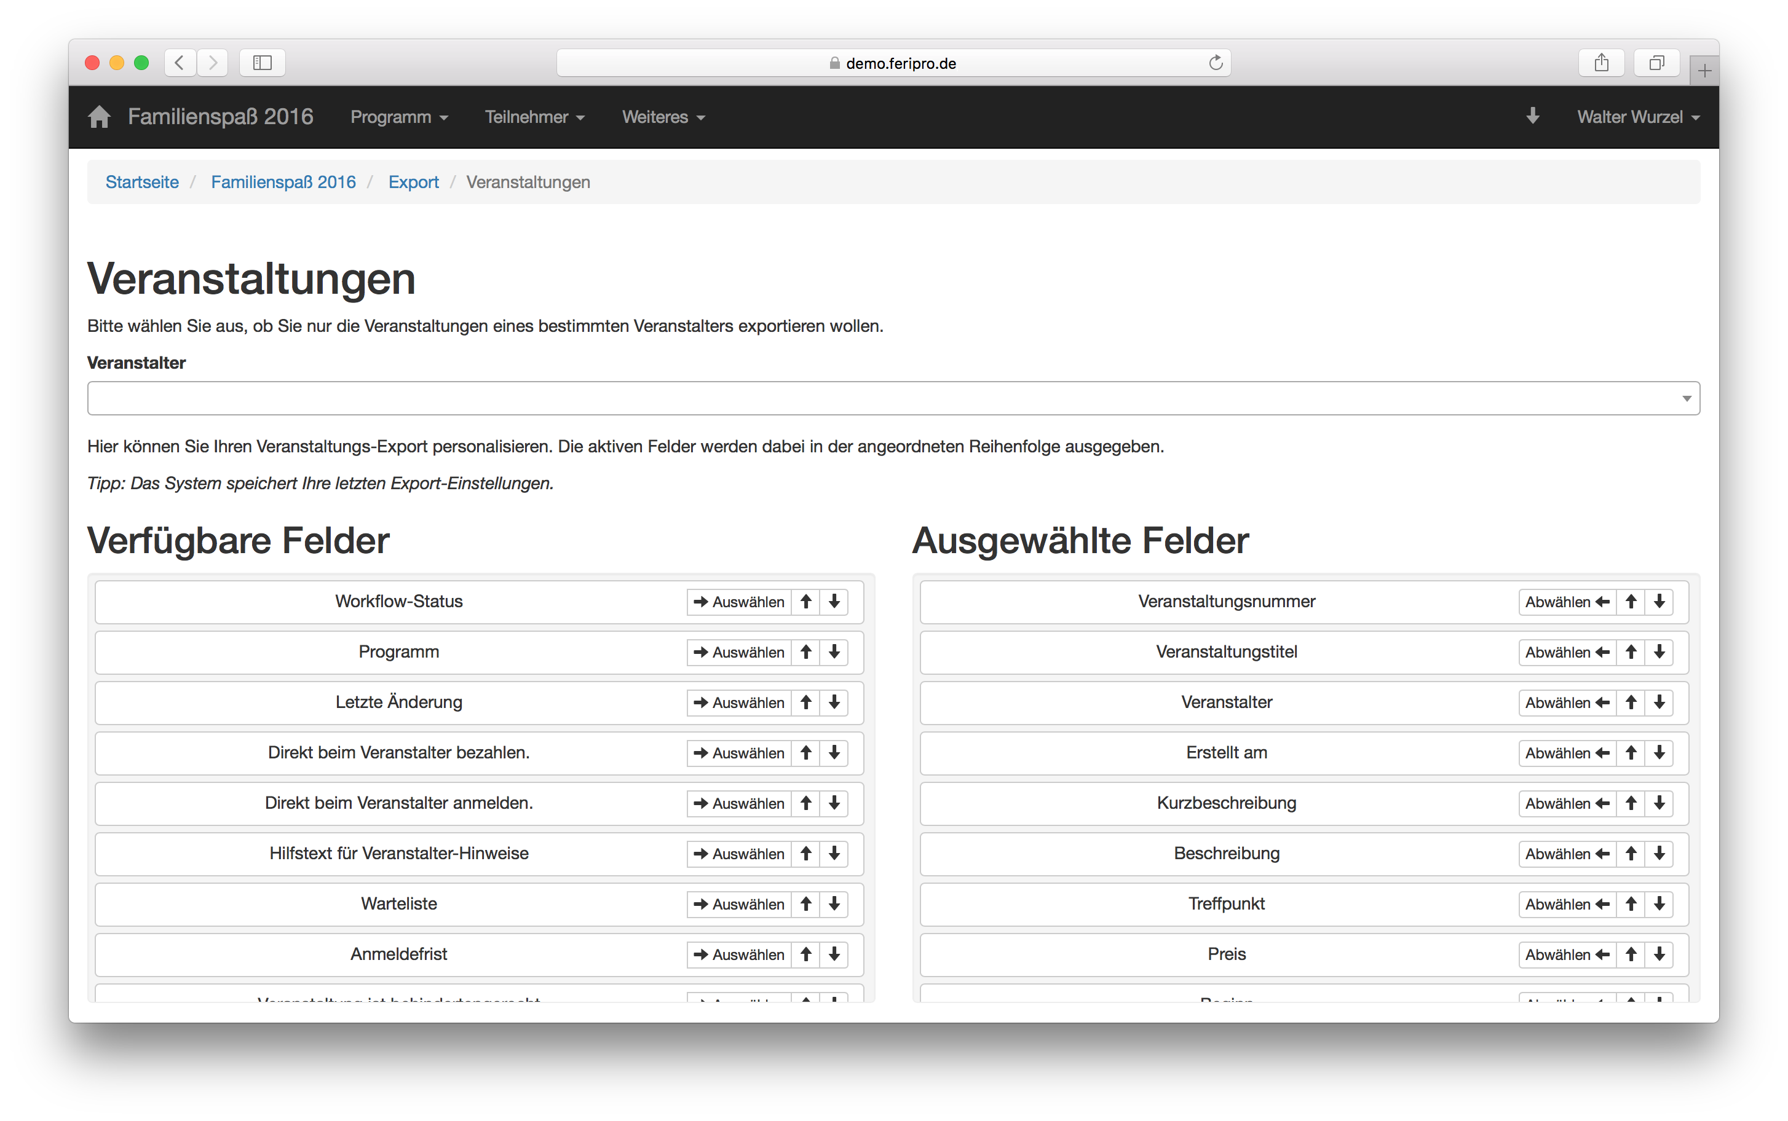
Task: Click Safari share icon
Action: [1601, 63]
